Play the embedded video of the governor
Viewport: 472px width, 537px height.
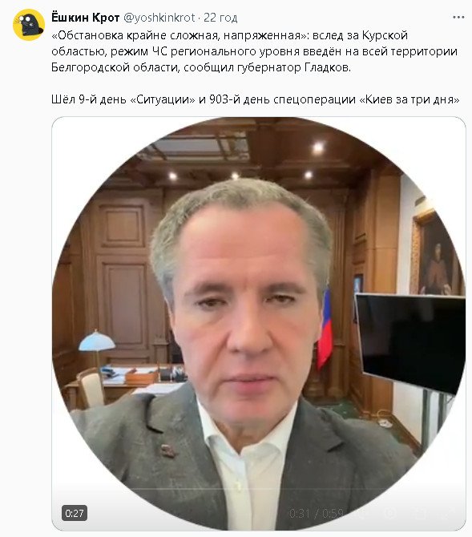pyautogui.click(x=259, y=323)
